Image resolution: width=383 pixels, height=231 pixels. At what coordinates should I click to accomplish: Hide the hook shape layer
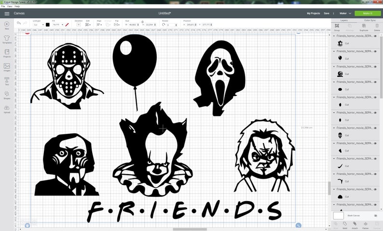[375, 174]
